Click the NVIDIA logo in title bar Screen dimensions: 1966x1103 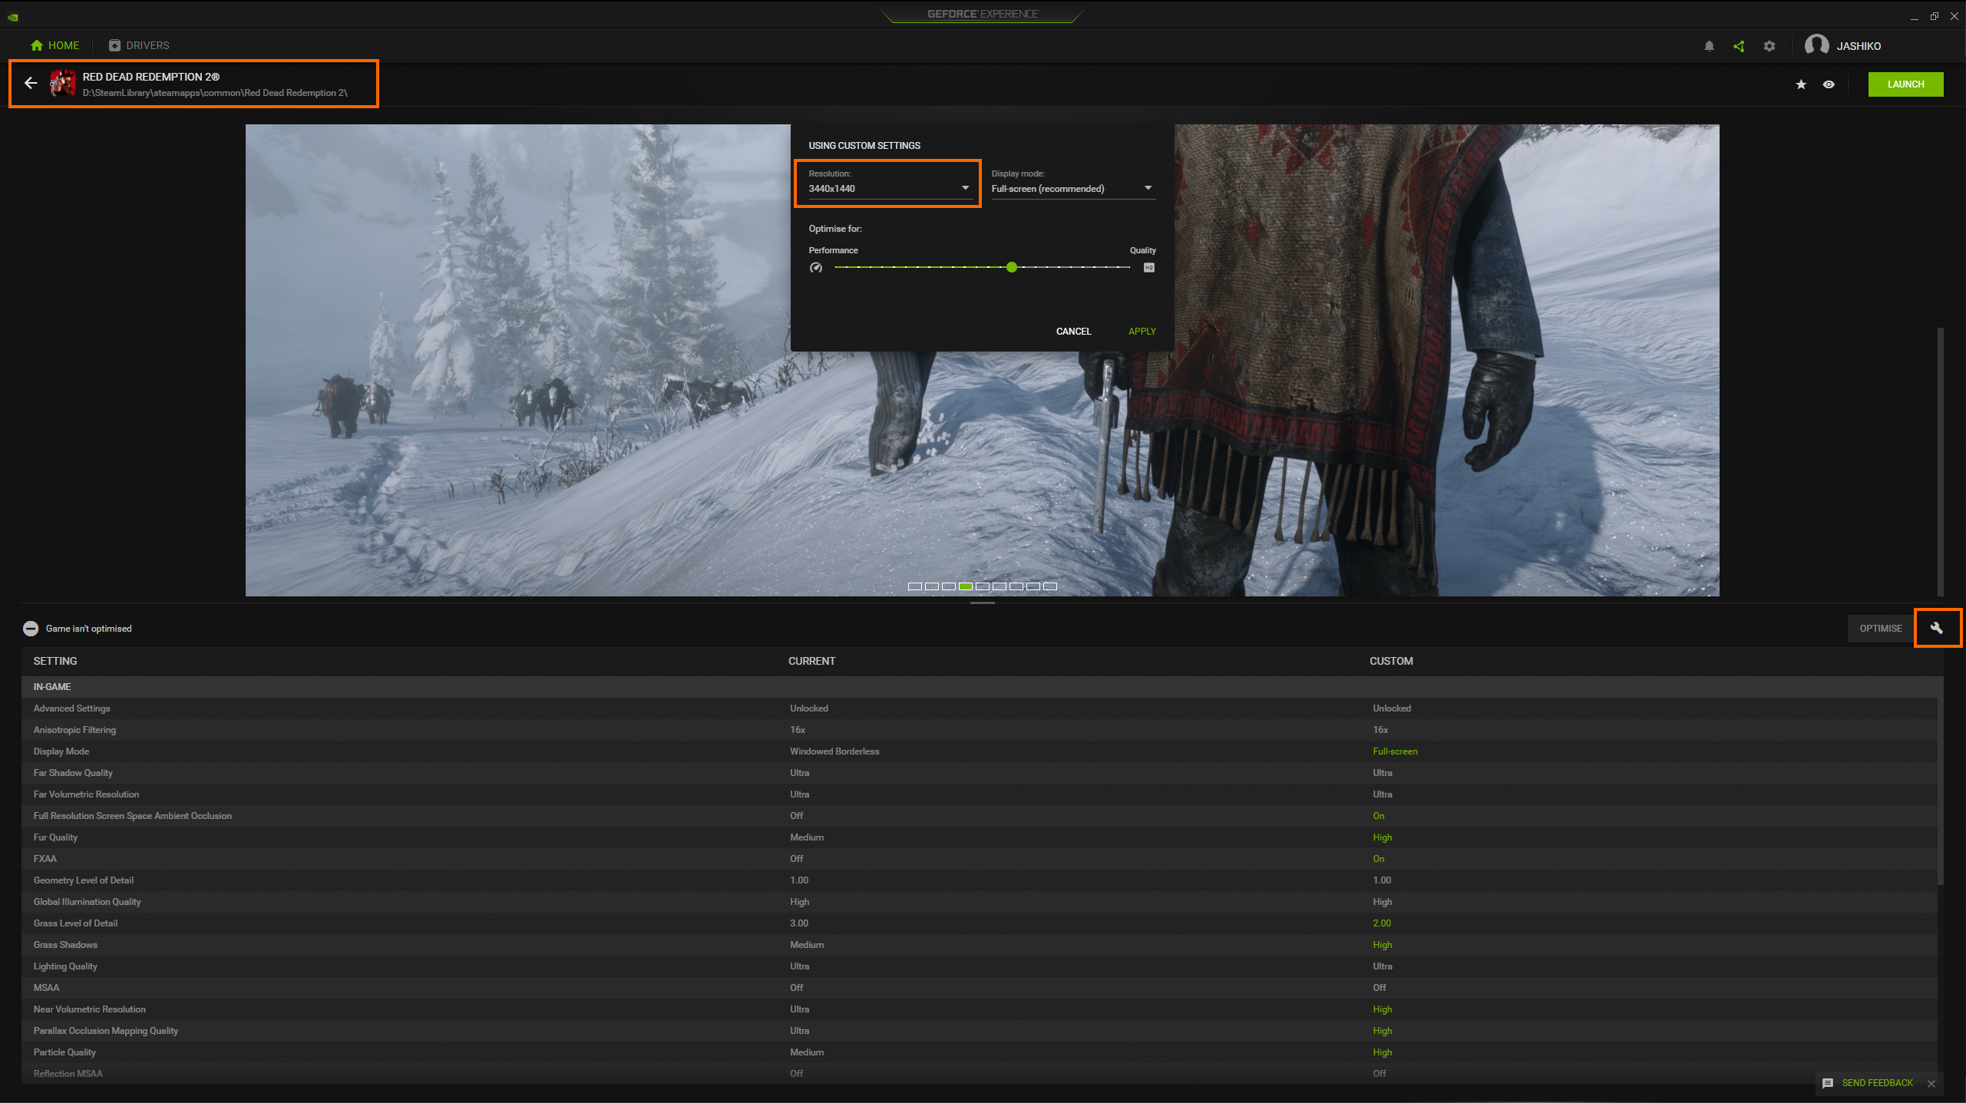point(12,16)
